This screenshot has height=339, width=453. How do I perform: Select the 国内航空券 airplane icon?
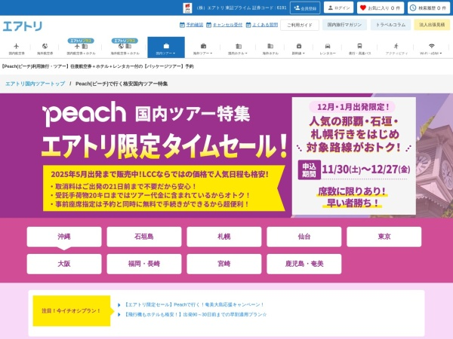(16, 46)
